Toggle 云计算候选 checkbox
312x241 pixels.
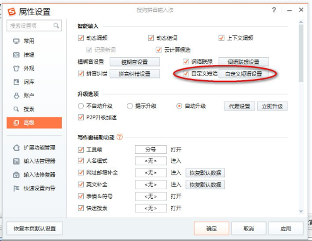pos(159,50)
